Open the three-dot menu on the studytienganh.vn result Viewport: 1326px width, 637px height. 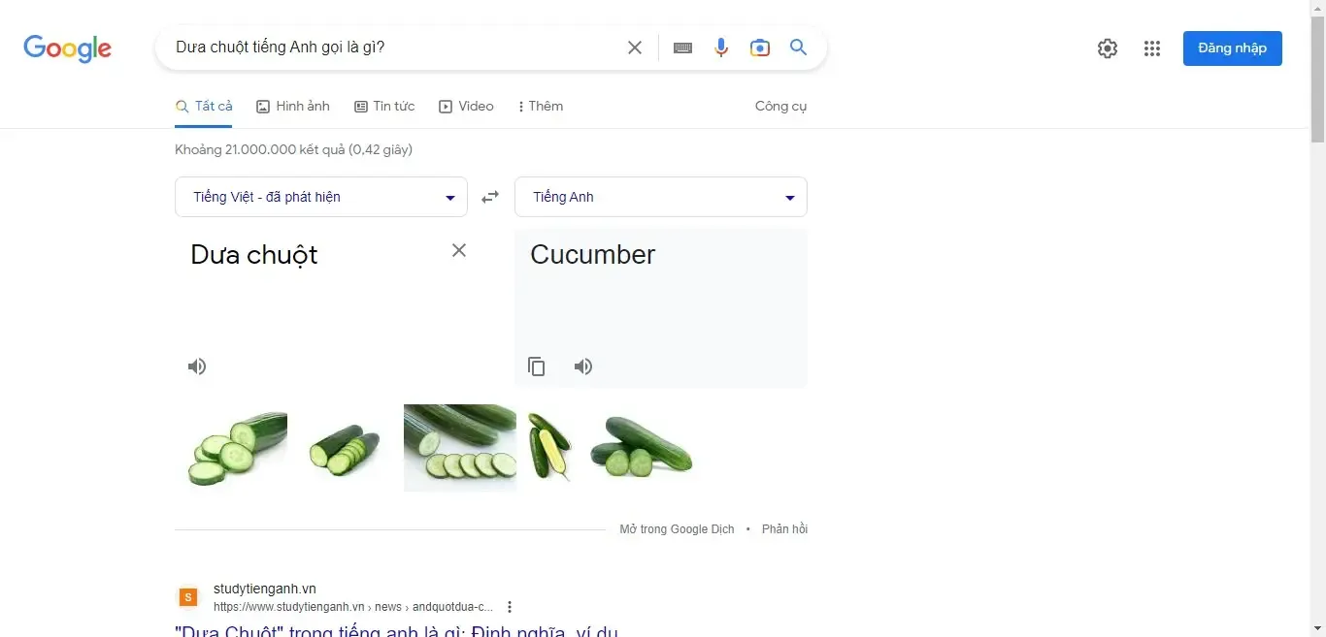[510, 606]
